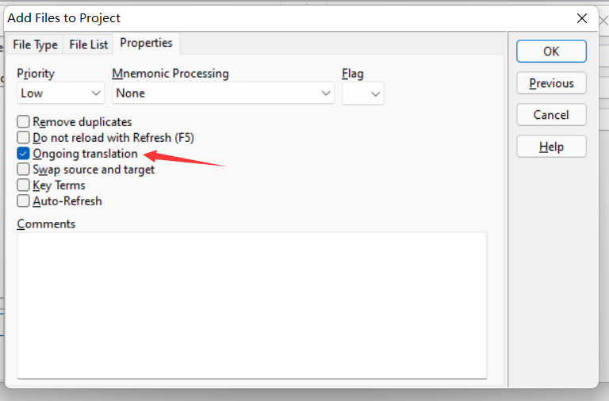Switch to the File Type tab
The width and height of the screenshot is (609, 401).
tap(35, 44)
